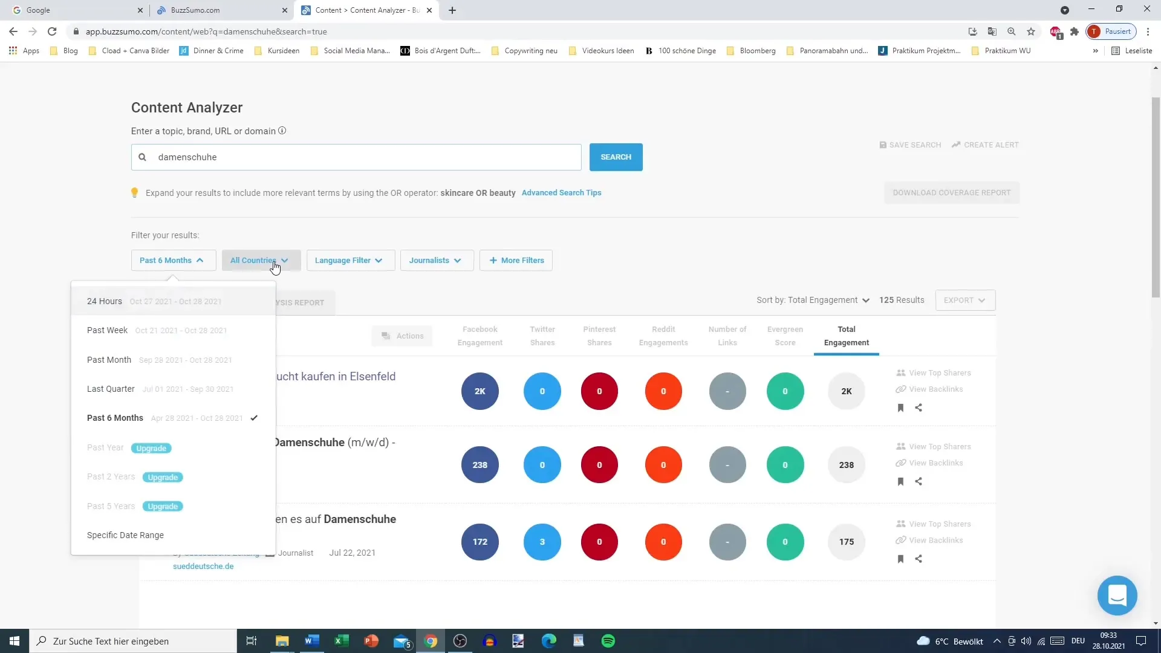Collapse the Past 6 Months date filter
Screen dimensions: 1161x653
pos(173,261)
